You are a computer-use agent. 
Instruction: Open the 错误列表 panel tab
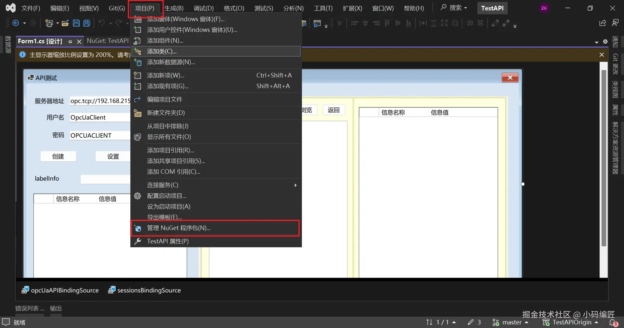pyautogui.click(x=30, y=308)
